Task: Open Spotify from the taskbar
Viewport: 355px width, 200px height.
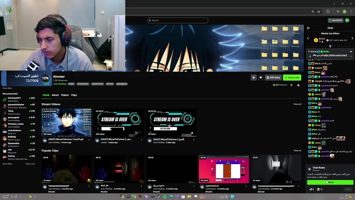Action: click(x=165, y=197)
